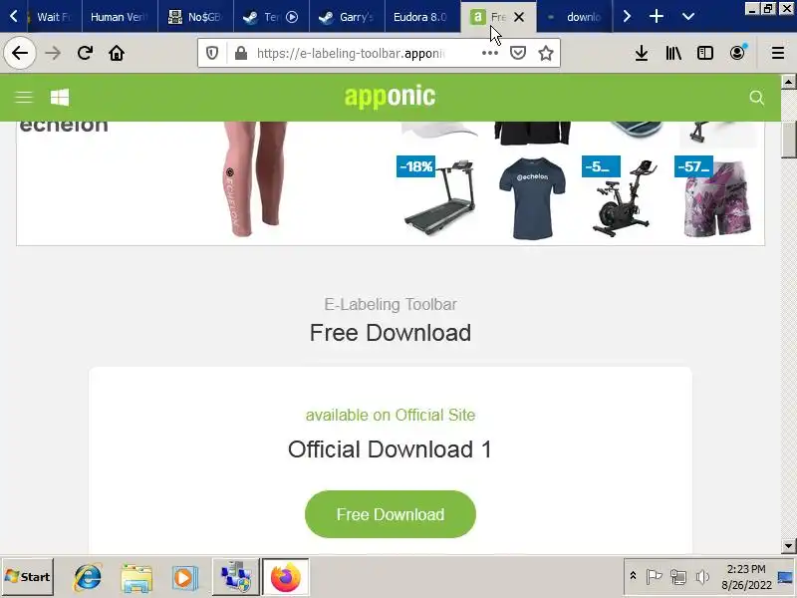Bookmark this page with star

545,53
